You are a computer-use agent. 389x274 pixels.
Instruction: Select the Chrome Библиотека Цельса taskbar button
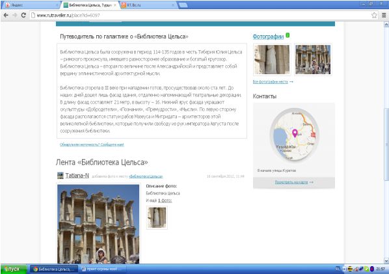pyautogui.click(x=54, y=269)
